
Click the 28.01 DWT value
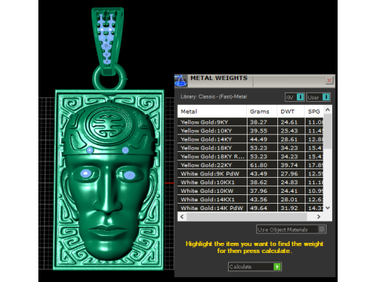289,200
